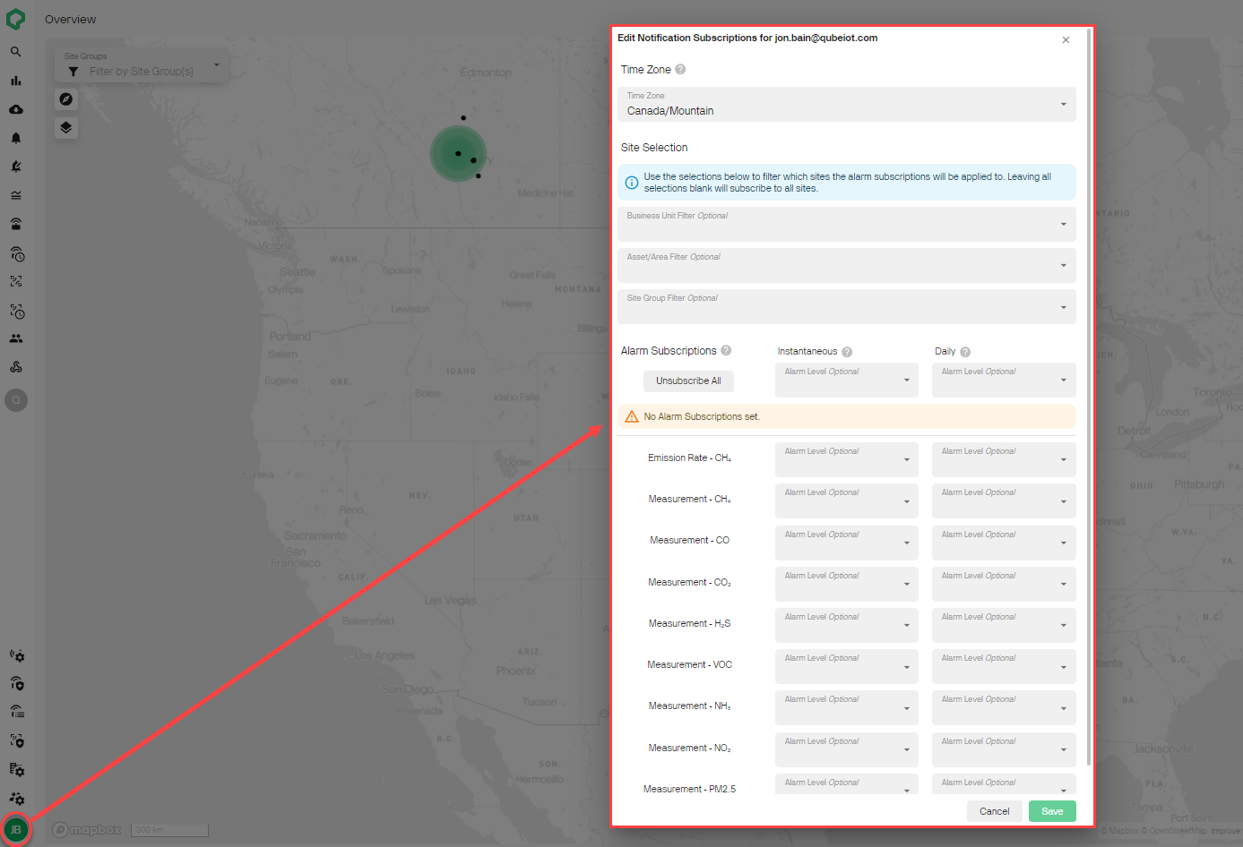
Task: Click the compass icon on the map
Action: [66, 99]
